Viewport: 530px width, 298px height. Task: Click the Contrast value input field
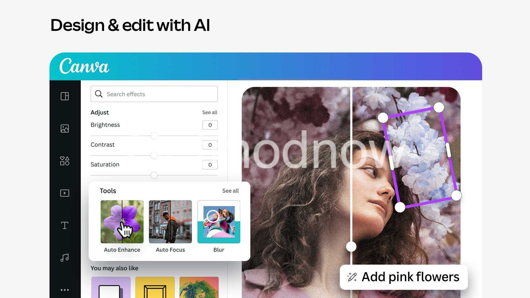click(209, 145)
